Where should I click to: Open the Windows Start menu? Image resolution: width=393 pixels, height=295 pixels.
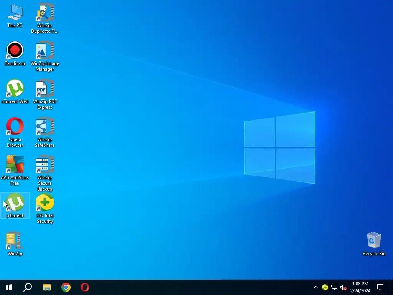[9, 287]
